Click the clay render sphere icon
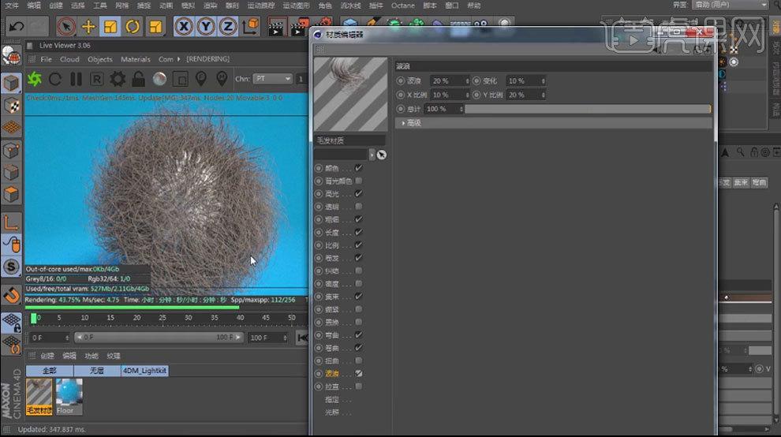 [159, 79]
